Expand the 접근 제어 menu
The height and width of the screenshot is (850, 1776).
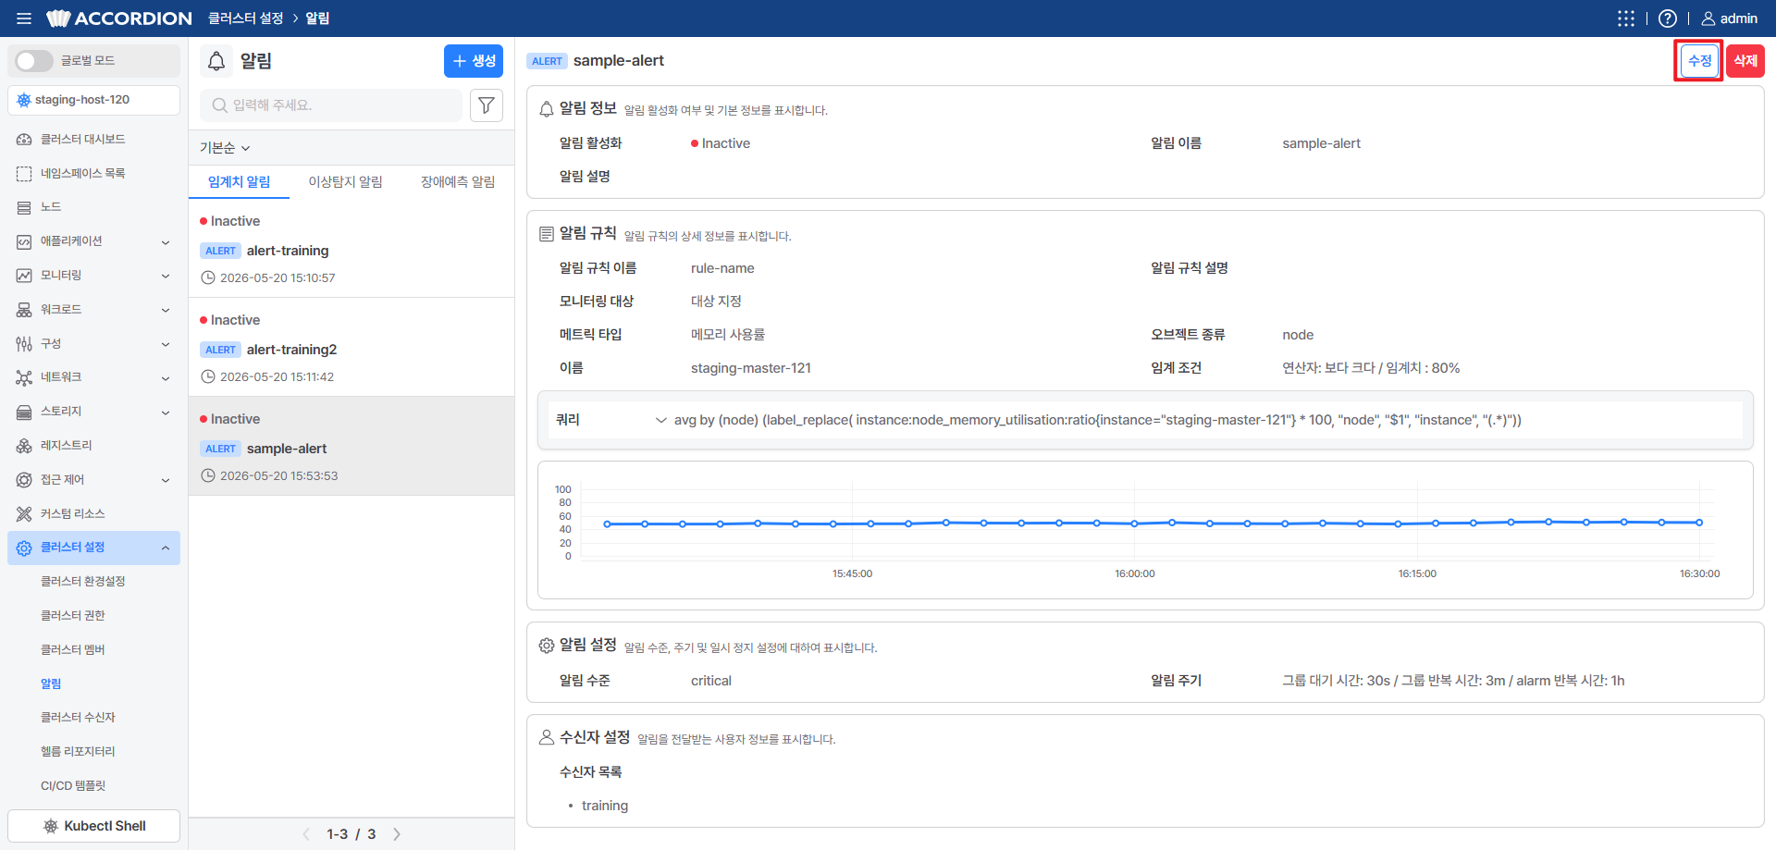coord(93,480)
